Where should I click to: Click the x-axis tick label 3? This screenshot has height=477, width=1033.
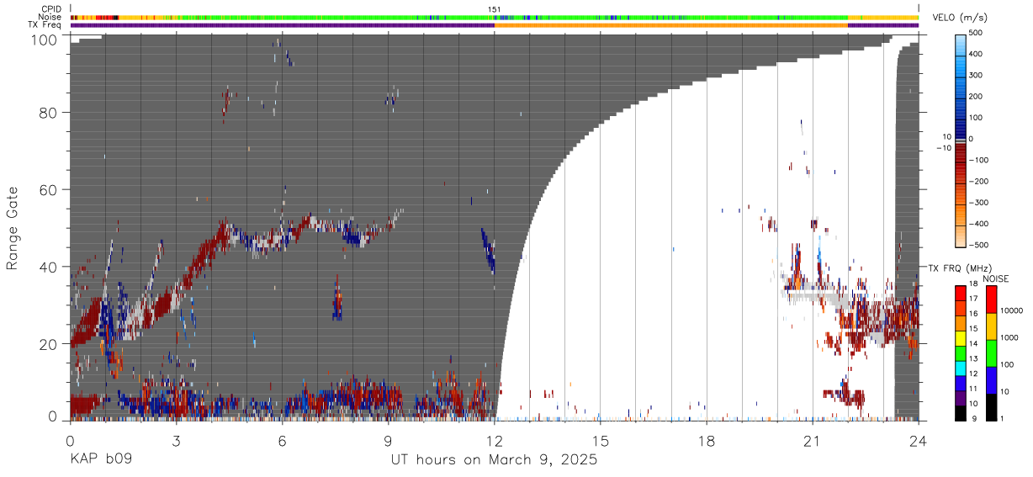click(x=176, y=440)
